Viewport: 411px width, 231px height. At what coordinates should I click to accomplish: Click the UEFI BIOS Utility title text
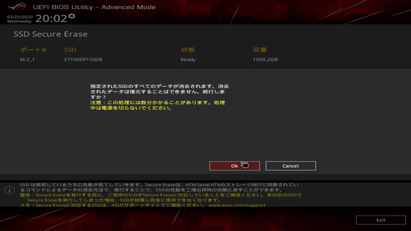coord(94,7)
